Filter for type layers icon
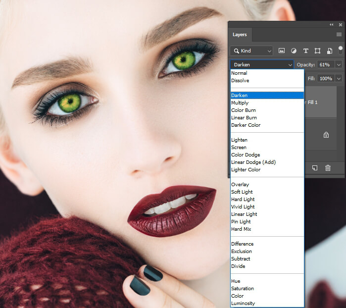Viewport: 346px width, 308px height. coord(305,51)
